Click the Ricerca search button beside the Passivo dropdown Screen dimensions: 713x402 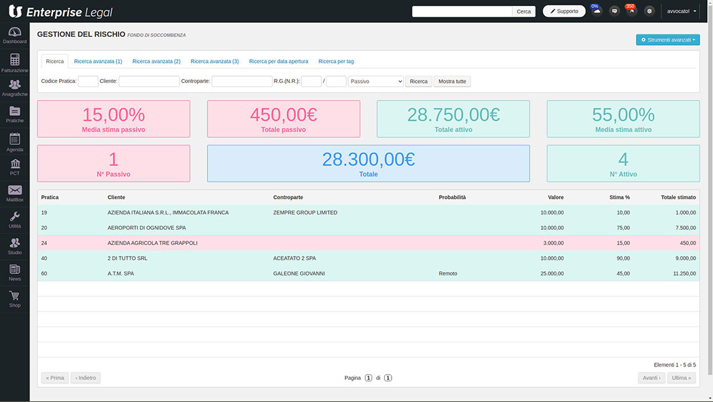(x=418, y=82)
